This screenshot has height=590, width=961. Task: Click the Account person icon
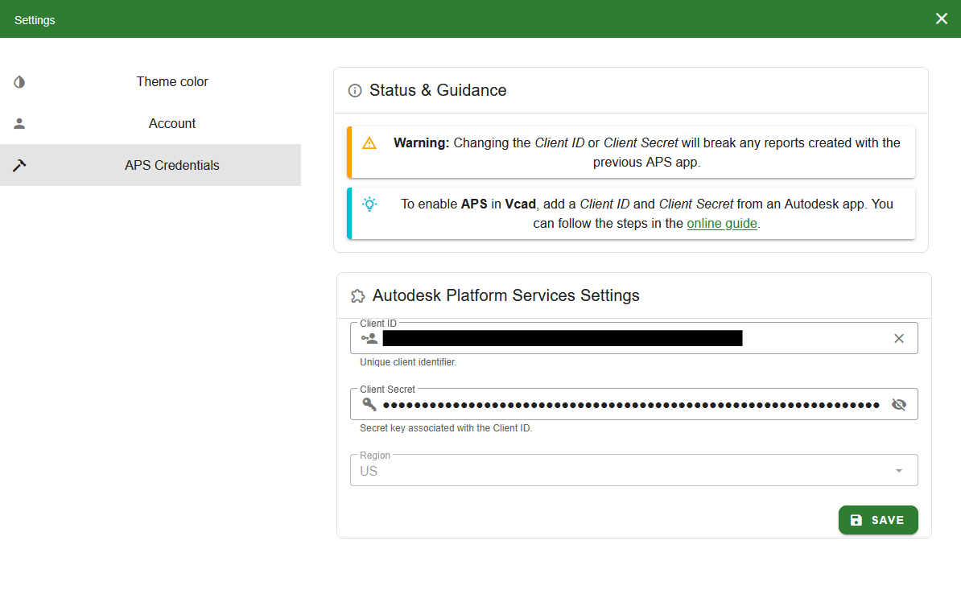click(x=19, y=124)
